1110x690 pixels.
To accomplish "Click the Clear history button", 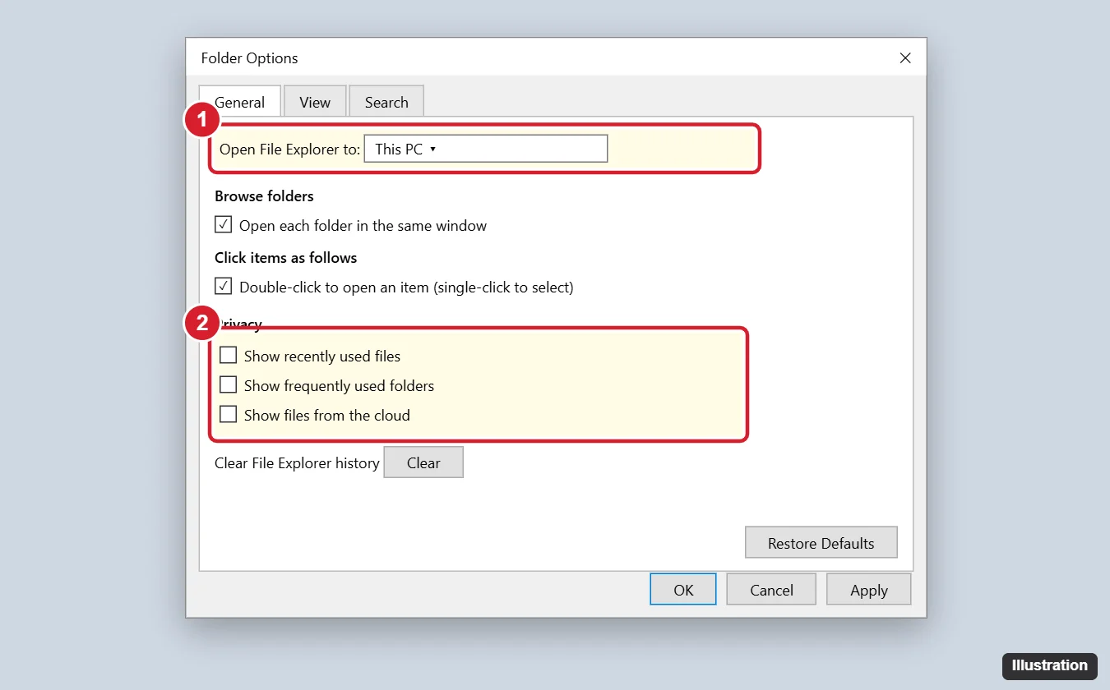I will pos(423,462).
